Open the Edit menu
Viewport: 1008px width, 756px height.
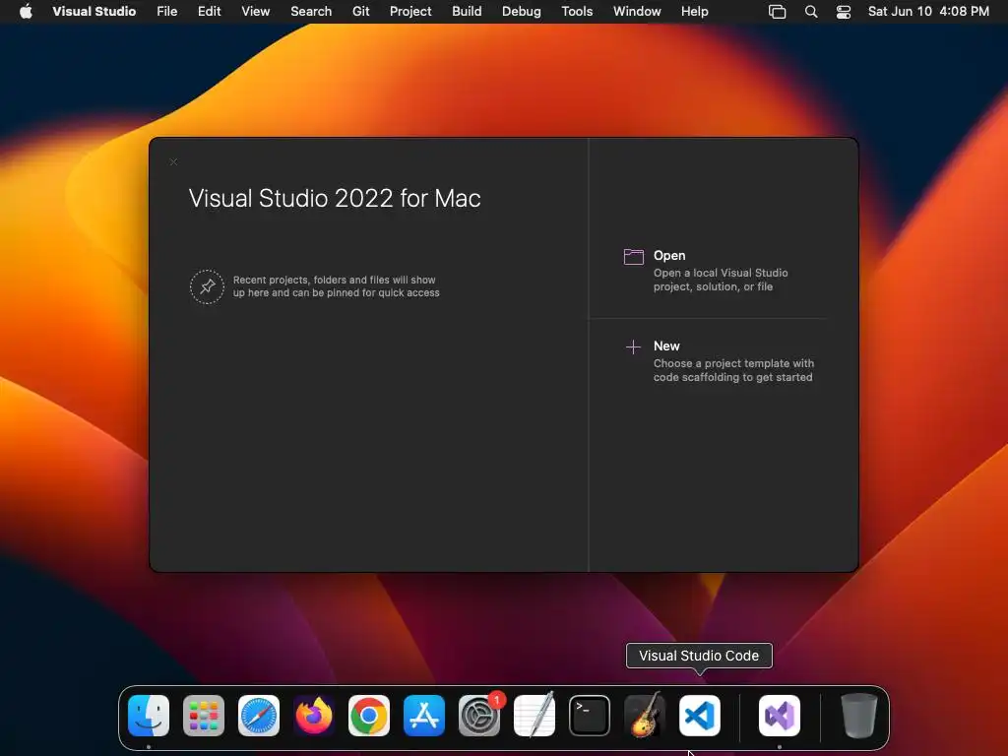209,11
